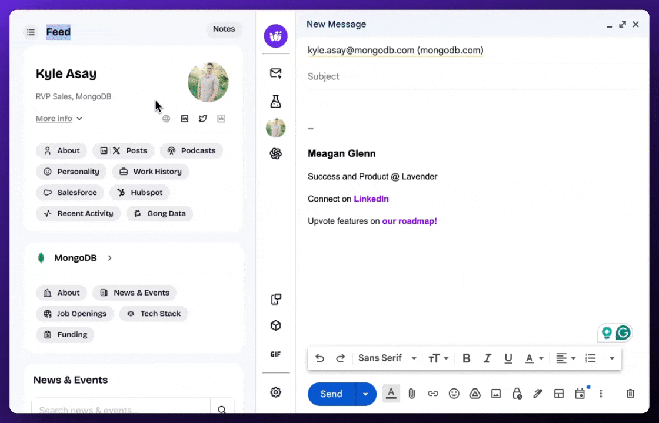Open the Recent Activity chip
Image resolution: width=659 pixels, height=423 pixels.
tap(78, 214)
